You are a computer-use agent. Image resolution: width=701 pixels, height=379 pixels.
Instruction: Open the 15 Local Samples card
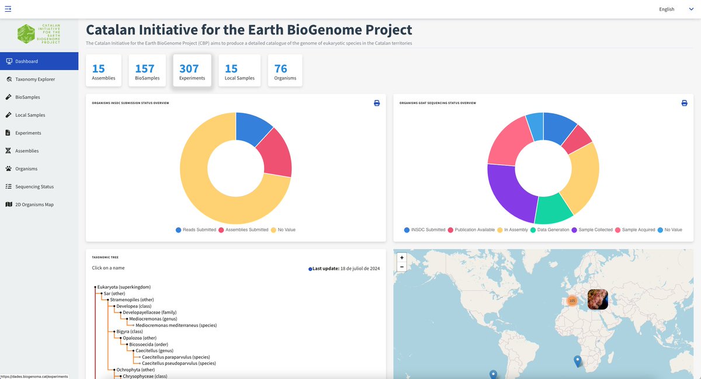click(x=240, y=71)
